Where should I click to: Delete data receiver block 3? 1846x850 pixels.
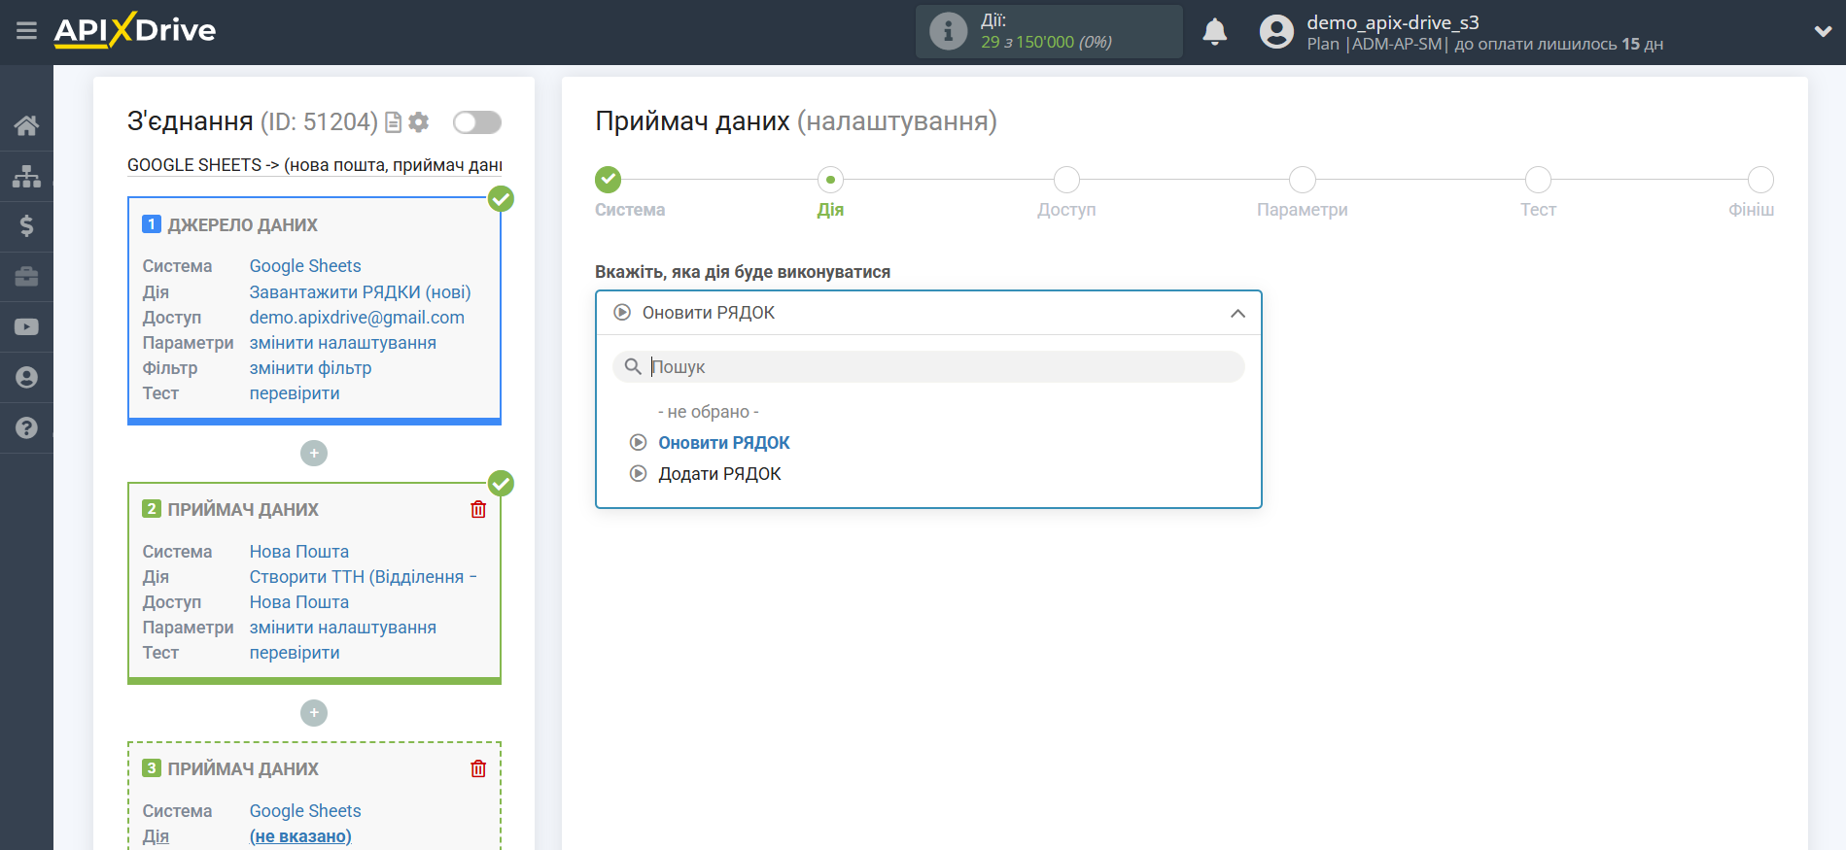click(x=478, y=768)
